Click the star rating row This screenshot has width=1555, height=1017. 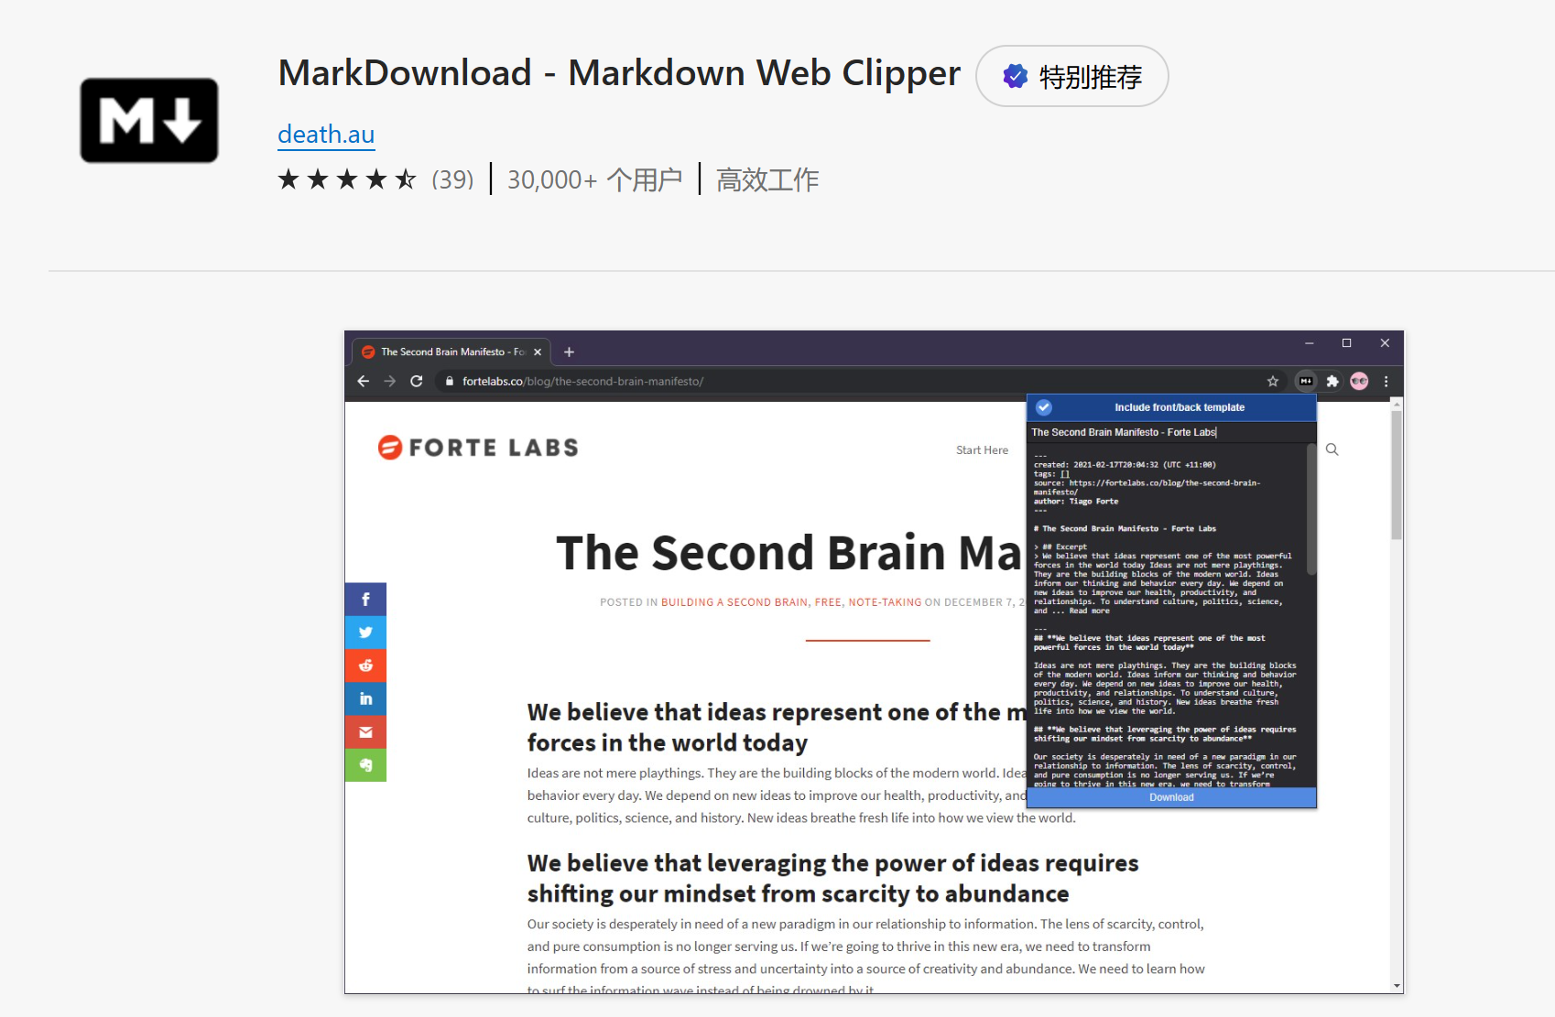[x=347, y=179]
